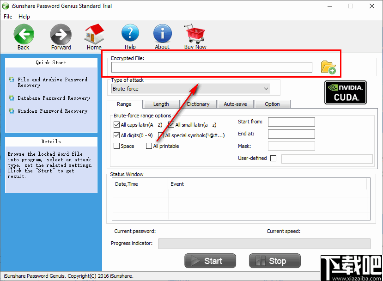383x281 pixels.
Task: Click the User-defined characters text field
Action: point(327,159)
